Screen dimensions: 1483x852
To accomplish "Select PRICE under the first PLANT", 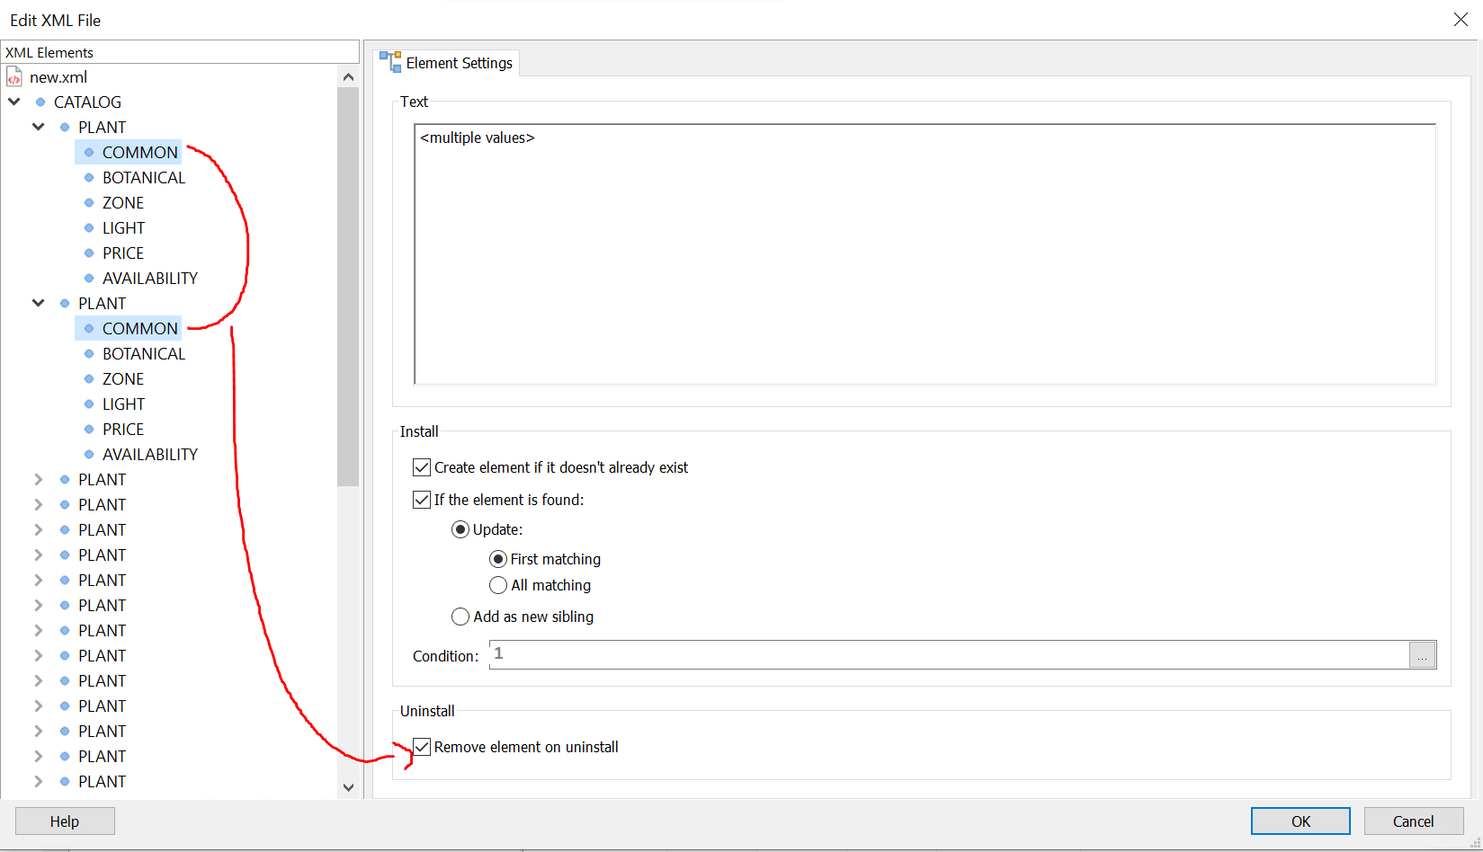I will pos(123,253).
